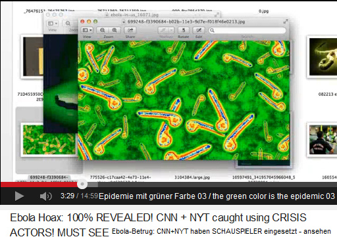Click the 082213 file name at right edge

click(x=328, y=95)
